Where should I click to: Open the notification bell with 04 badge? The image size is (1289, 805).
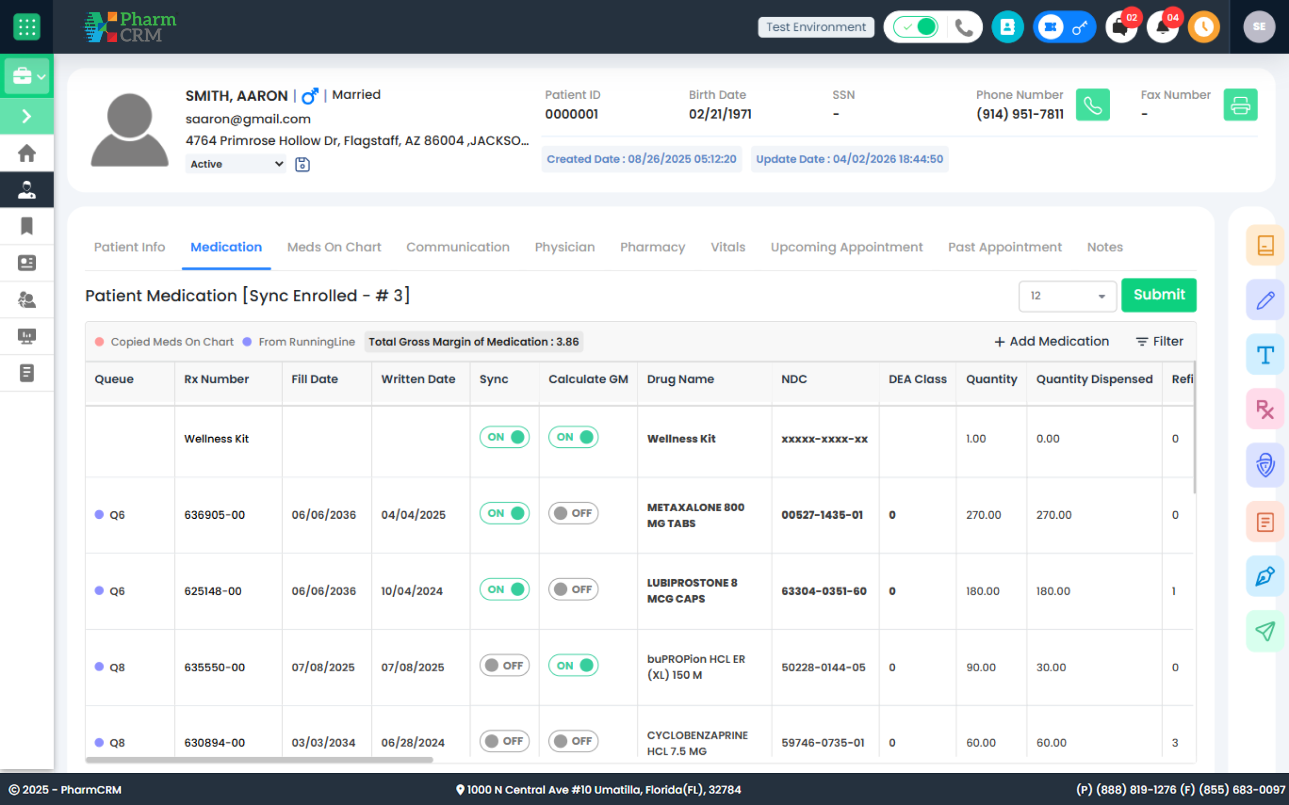[x=1162, y=27]
